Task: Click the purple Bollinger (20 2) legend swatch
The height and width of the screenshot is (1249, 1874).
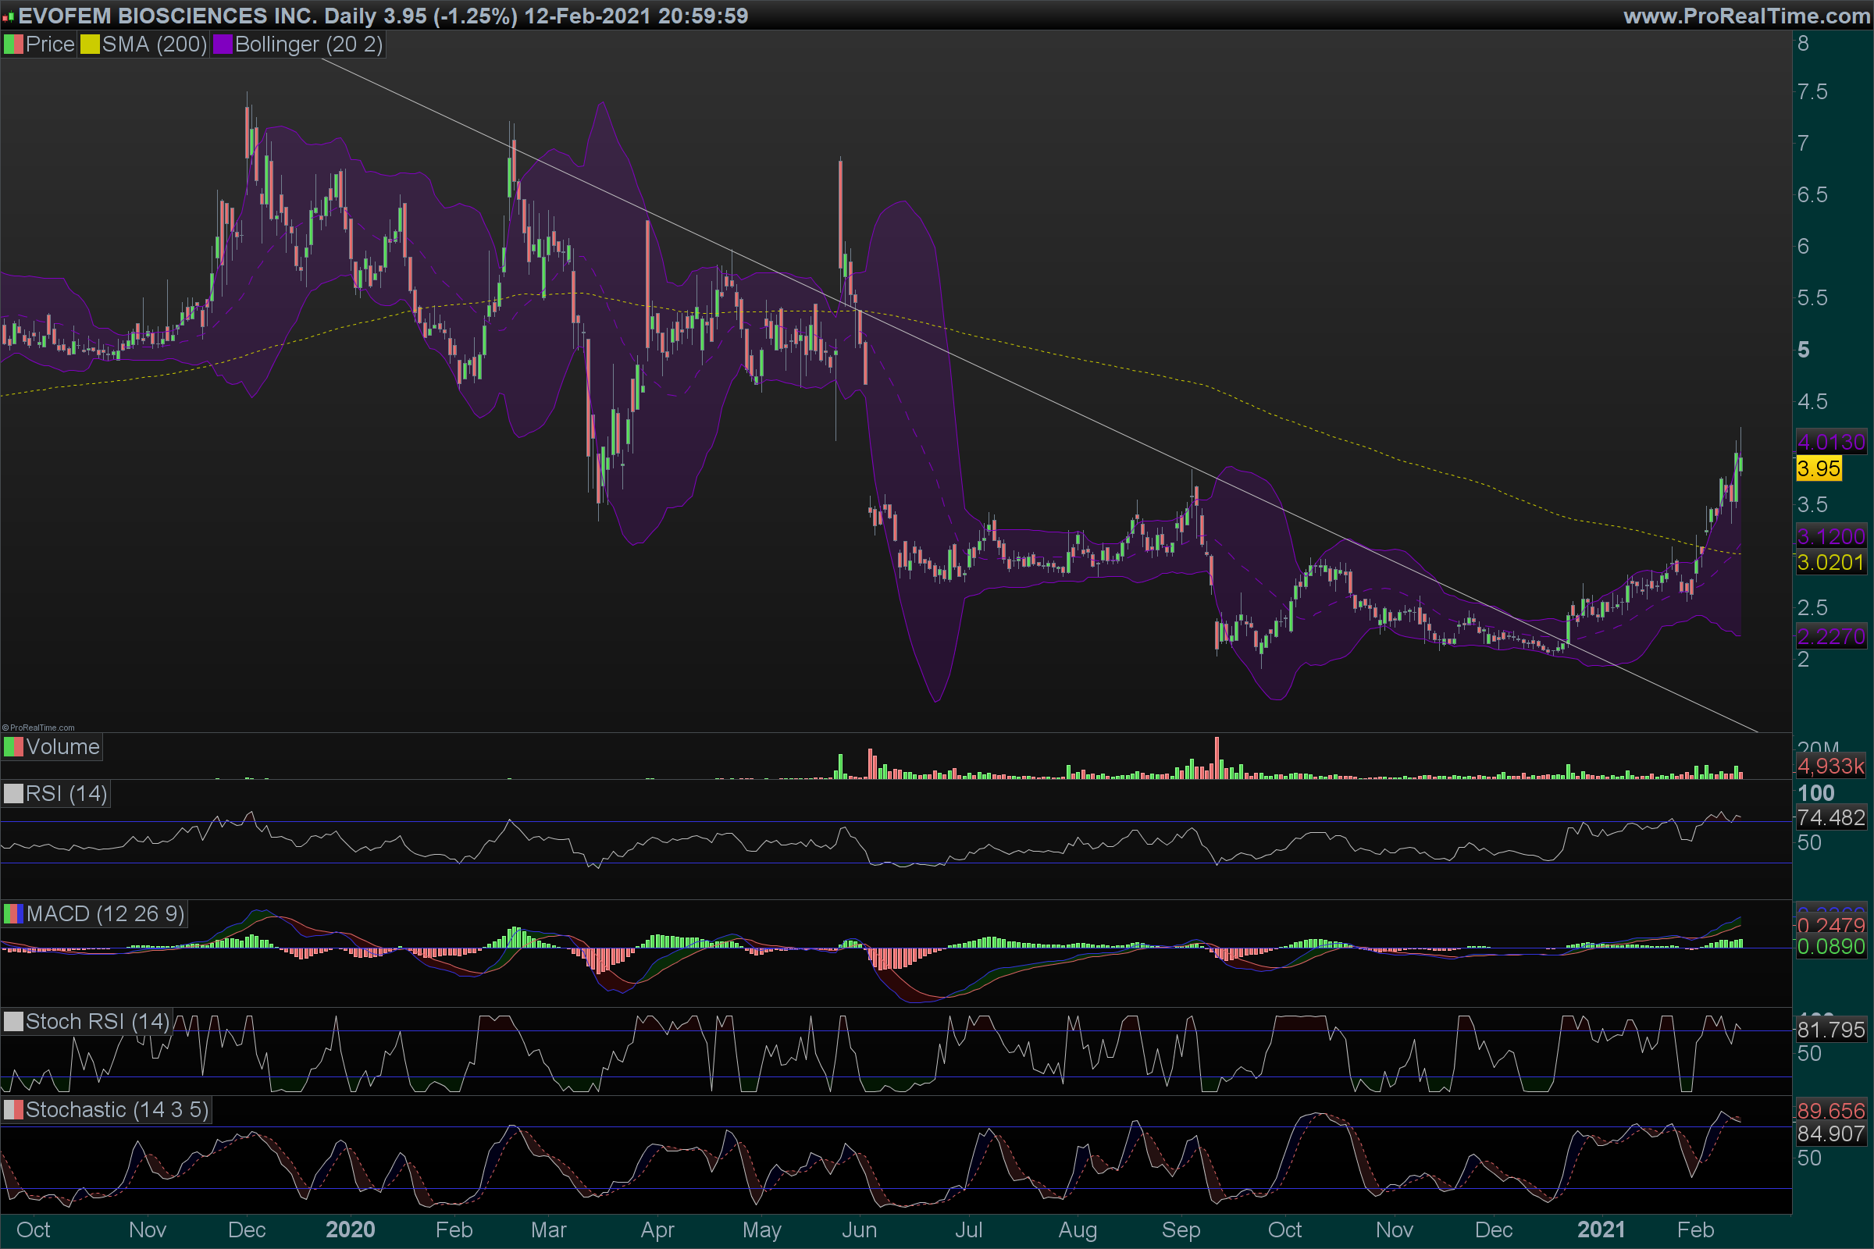Action: [x=223, y=44]
